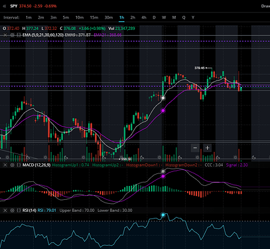270x249 pixels.
Task: Click the CCC : 3.04 value
Action: [x=214, y=165]
